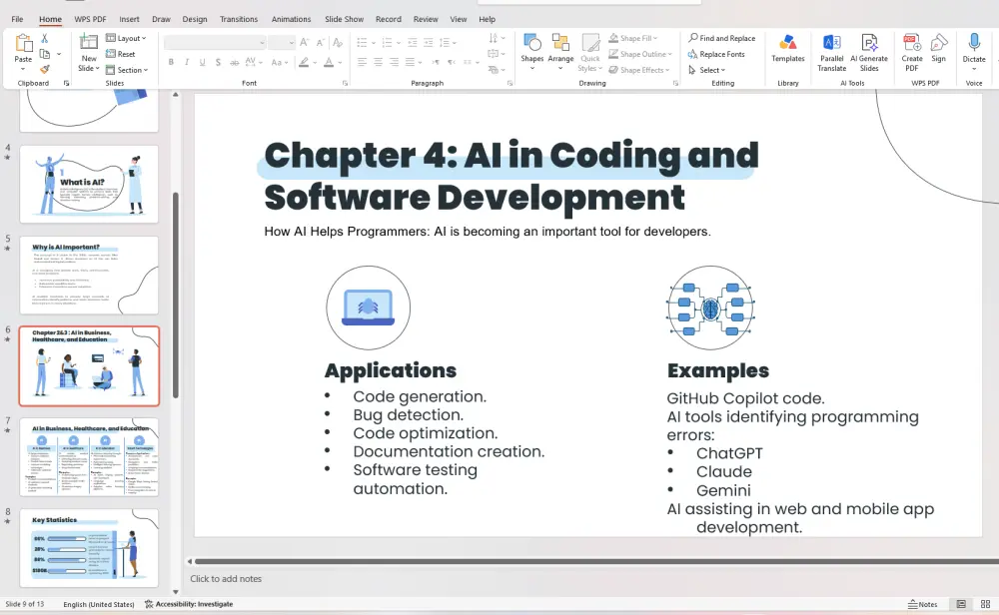Decrease font size with the smaller A icon
Screen dimensions: 999x615
point(321,43)
